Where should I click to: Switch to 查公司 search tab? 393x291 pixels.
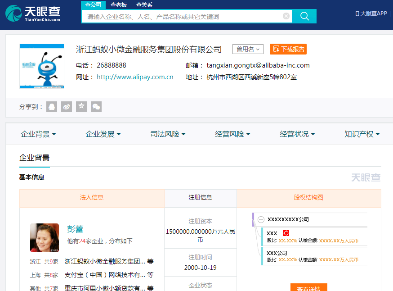93,5
